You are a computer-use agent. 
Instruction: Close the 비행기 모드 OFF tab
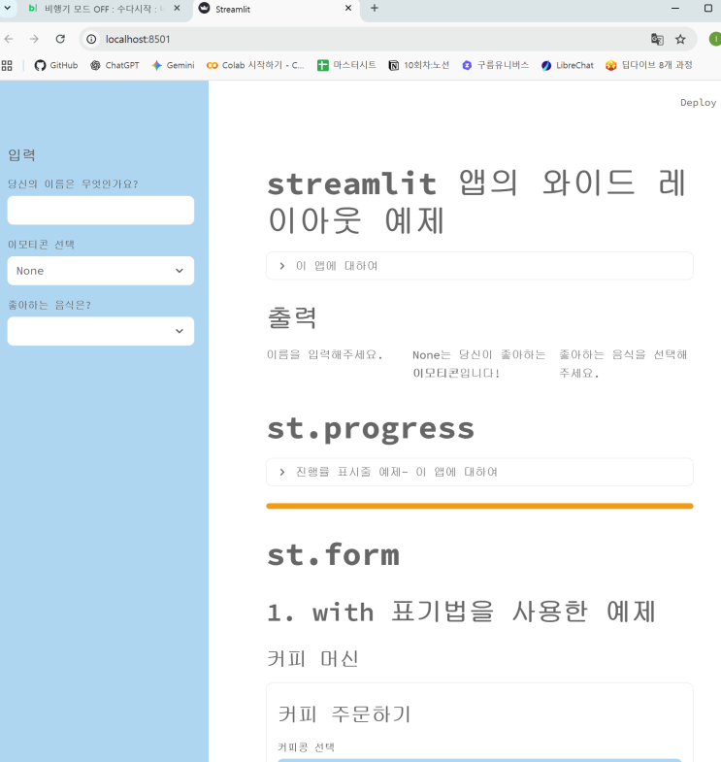pos(177,9)
